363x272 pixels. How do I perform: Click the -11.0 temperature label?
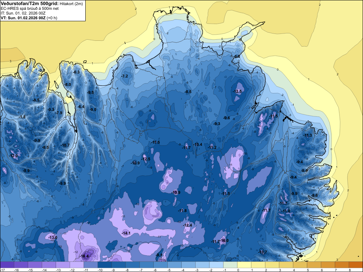point(286,211)
